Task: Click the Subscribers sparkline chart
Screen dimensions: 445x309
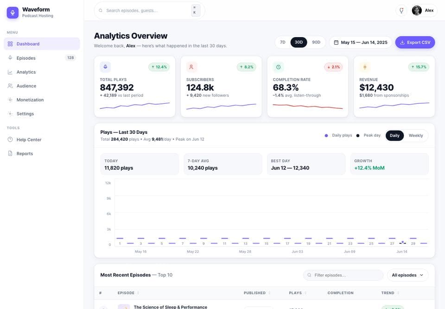Action: coord(221,107)
